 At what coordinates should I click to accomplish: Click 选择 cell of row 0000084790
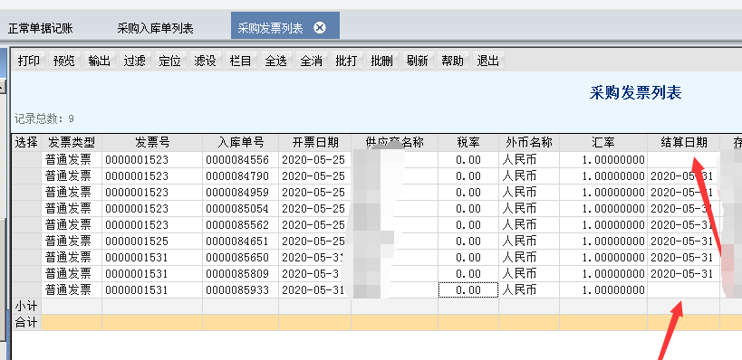click(x=26, y=176)
